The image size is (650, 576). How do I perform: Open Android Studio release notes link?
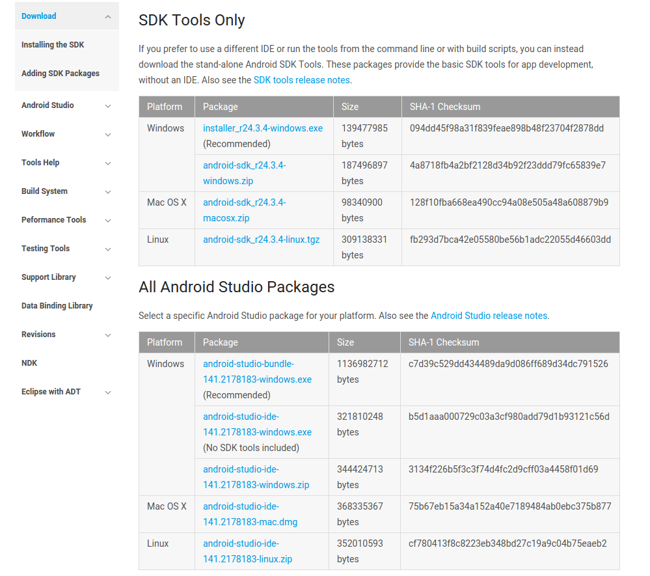click(x=489, y=316)
